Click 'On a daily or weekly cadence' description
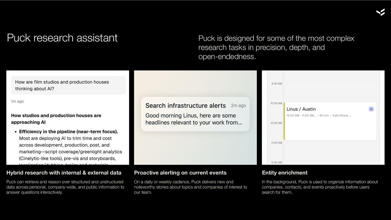 (x=191, y=187)
